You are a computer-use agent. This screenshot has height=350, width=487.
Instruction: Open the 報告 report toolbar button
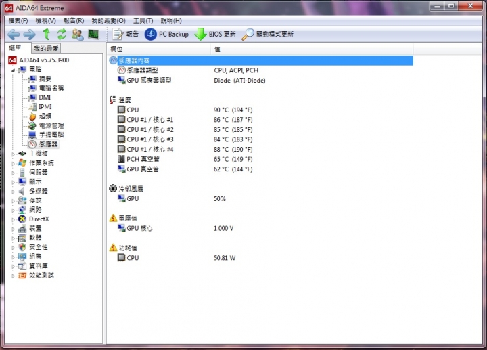click(125, 35)
